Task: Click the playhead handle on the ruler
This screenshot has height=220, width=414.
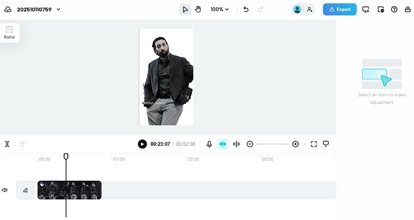Action: click(66, 156)
